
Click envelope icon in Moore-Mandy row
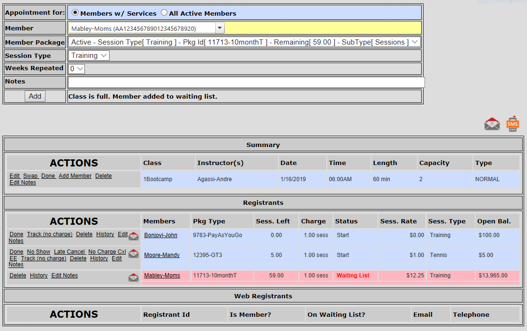tap(134, 254)
